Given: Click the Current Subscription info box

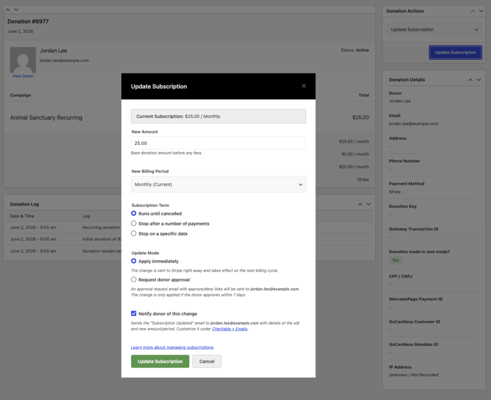Looking at the screenshot, I should (x=218, y=116).
